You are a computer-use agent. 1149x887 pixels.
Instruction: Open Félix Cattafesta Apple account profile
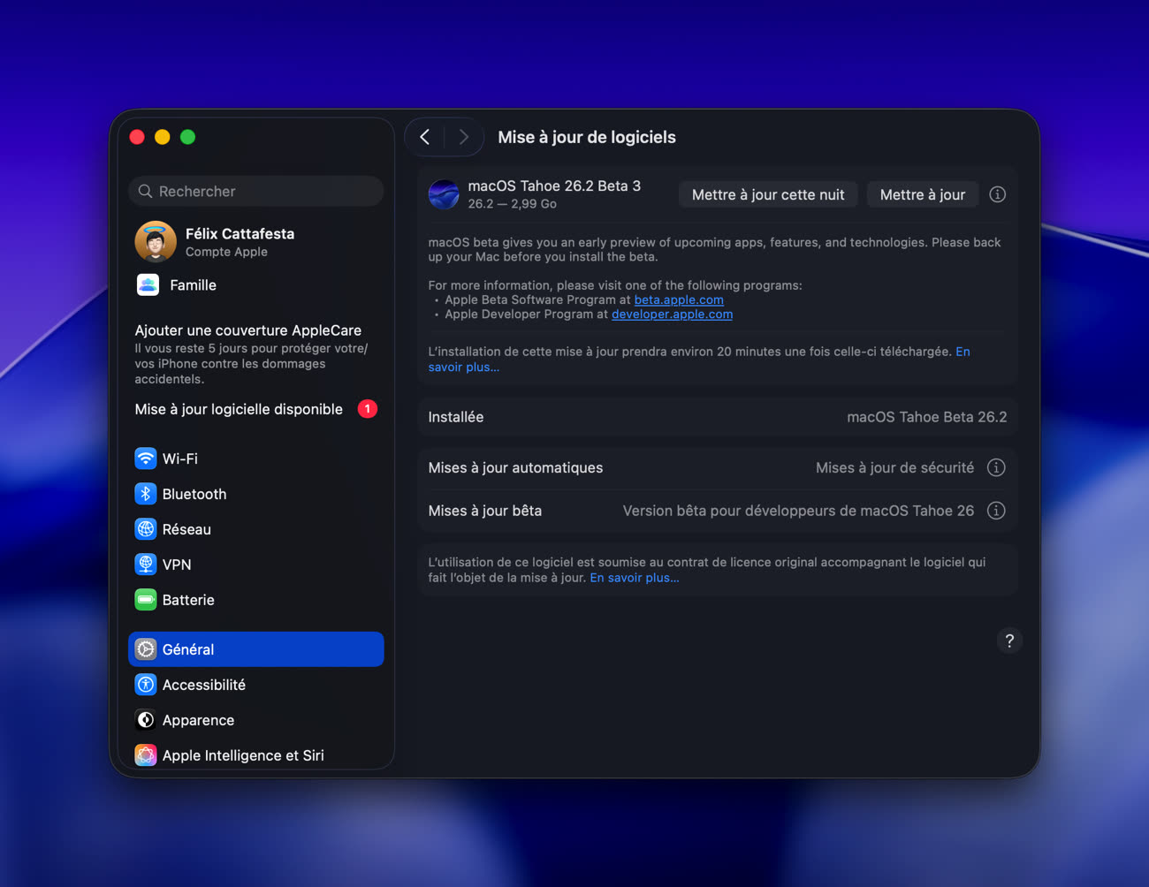(x=239, y=242)
